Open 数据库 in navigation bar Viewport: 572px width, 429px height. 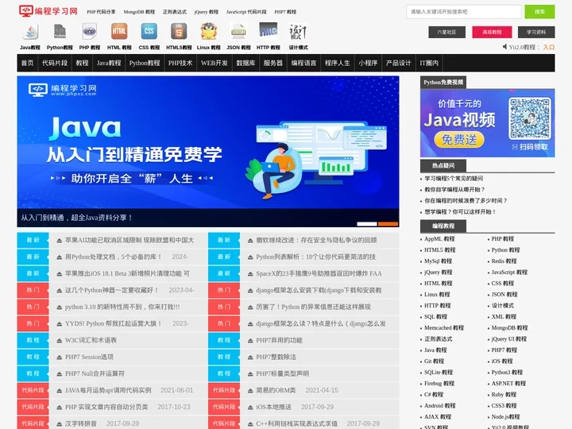[x=245, y=63]
